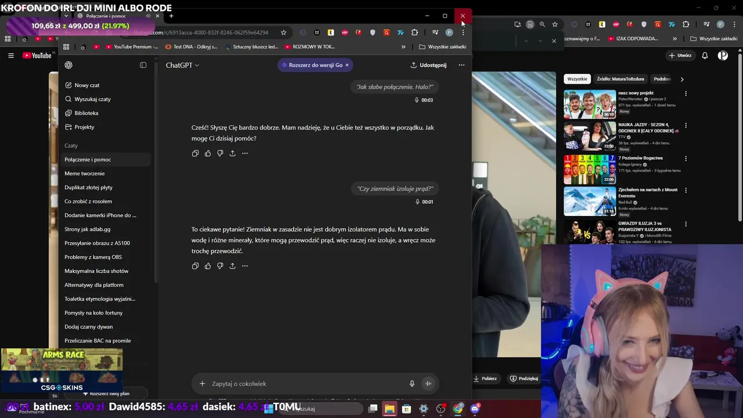Viewport: 743px width, 418px height.
Task: Open the YouTube account avatar menu
Action: coord(723,56)
